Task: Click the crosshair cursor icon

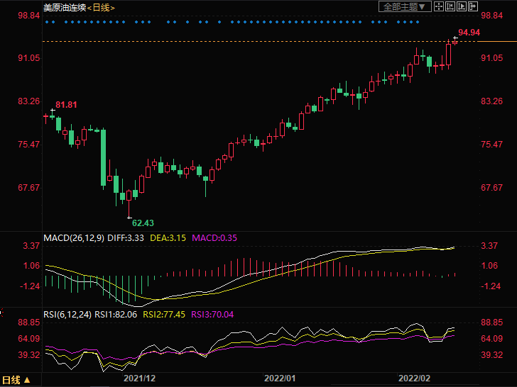Action: [440, 6]
